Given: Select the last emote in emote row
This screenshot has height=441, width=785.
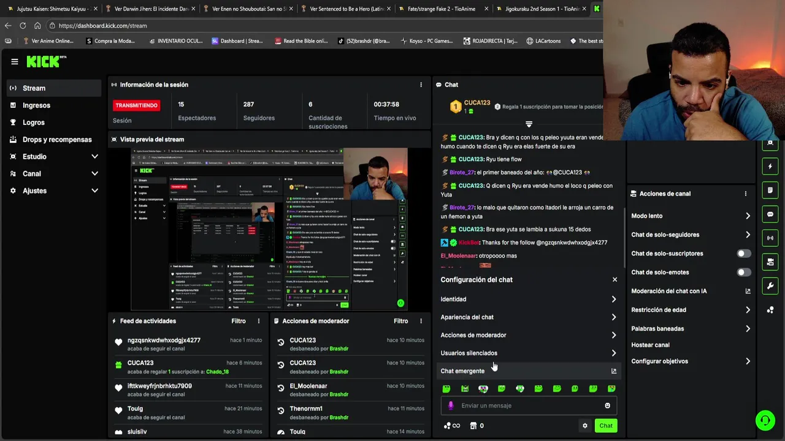Looking at the screenshot, I should click(611, 388).
